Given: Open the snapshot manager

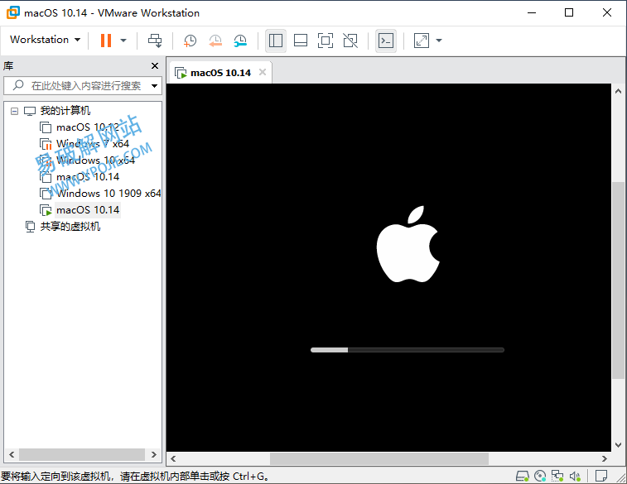Looking at the screenshot, I should (240, 41).
